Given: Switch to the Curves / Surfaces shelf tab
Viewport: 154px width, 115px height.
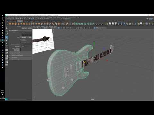Looking at the screenshot, I should [x=13, y=21].
